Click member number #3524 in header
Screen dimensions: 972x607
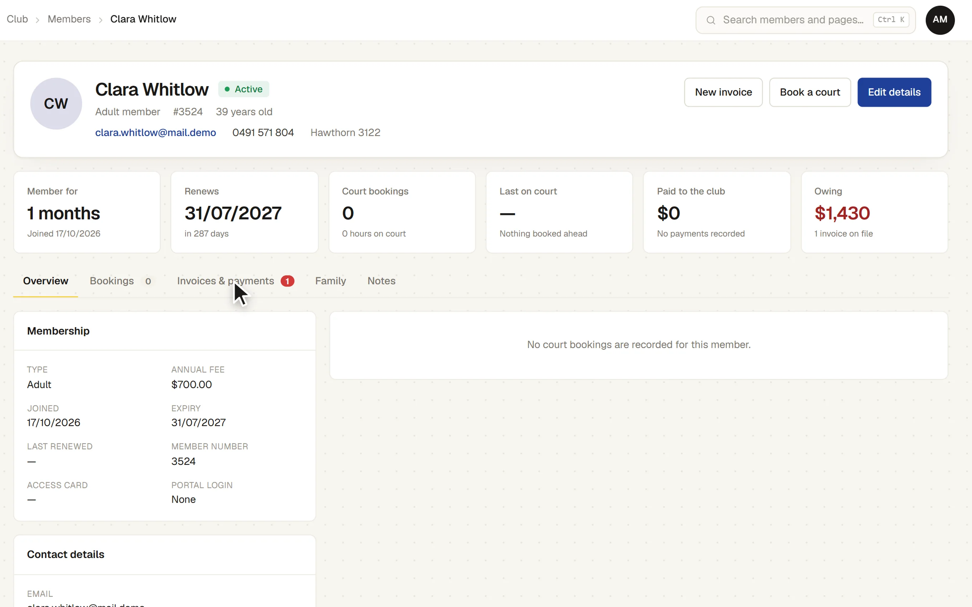(188, 112)
